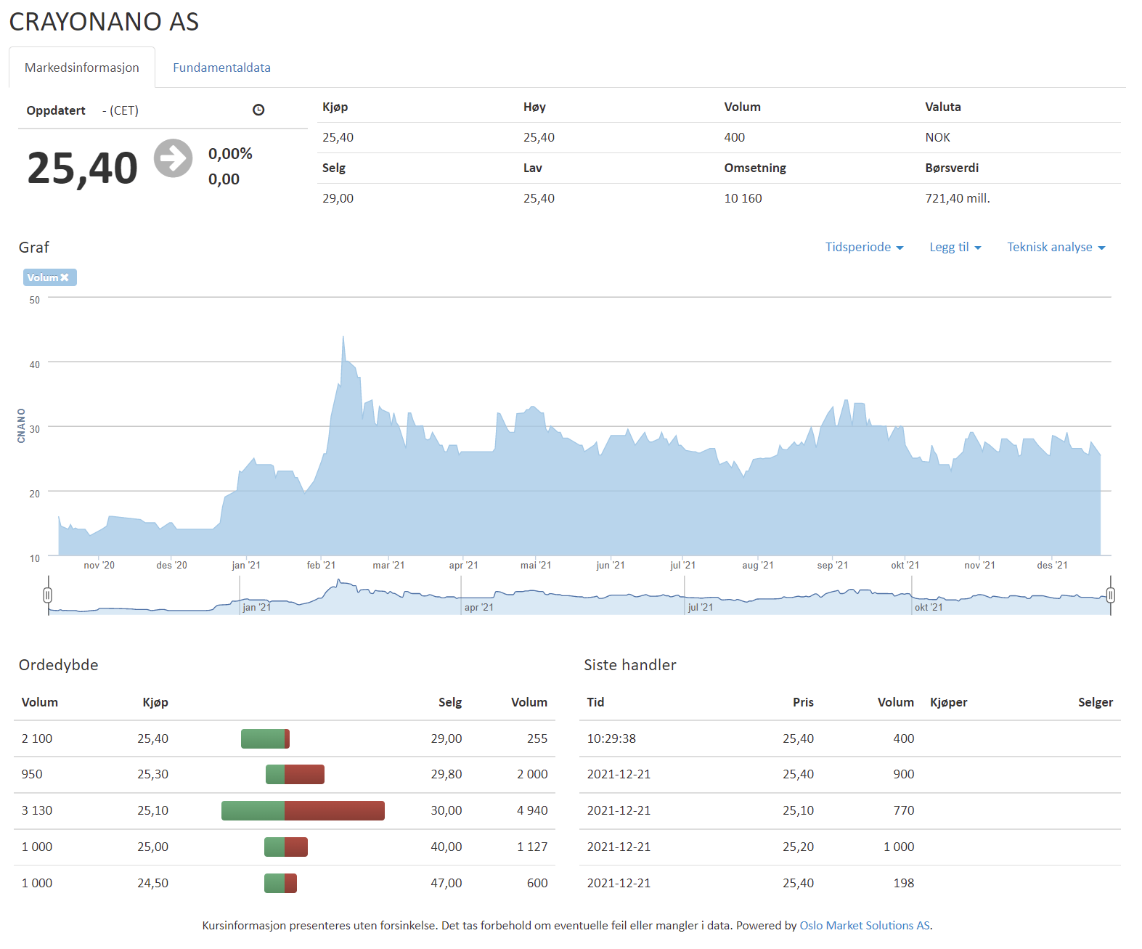Click the clock icon beside Oppdatert
This screenshot has height=949, width=1142.
tap(258, 110)
